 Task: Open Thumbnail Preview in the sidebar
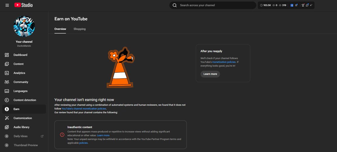(24, 145)
